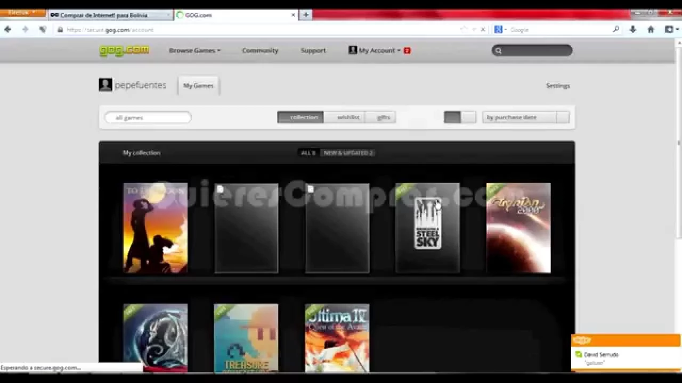682x383 pixels.
Task: Open the dragon emblem game cover
Action: (156, 338)
